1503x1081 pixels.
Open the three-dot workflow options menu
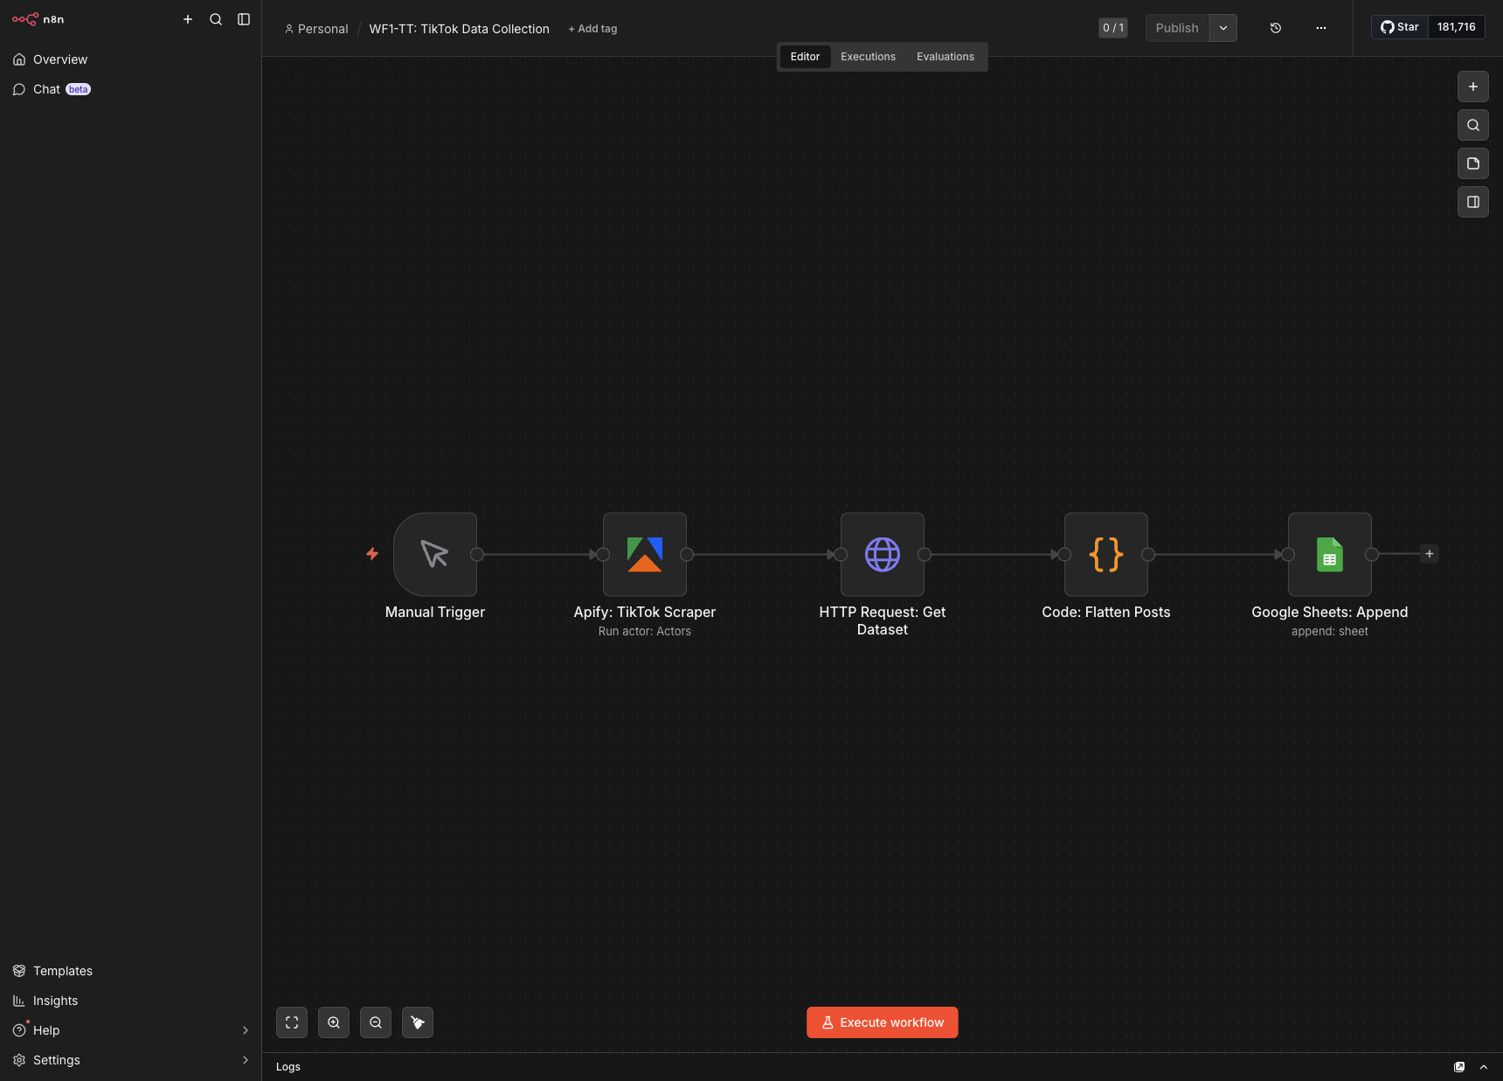pos(1321,28)
